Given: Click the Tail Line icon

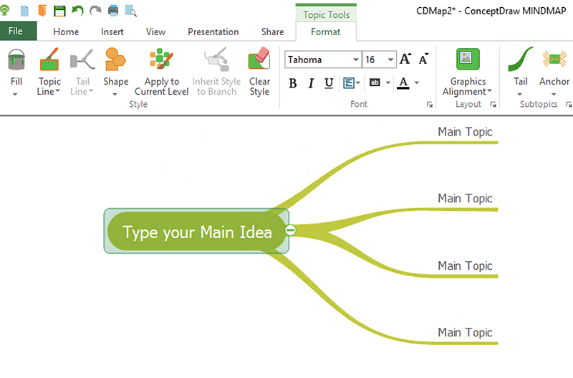Looking at the screenshot, I should [x=82, y=60].
